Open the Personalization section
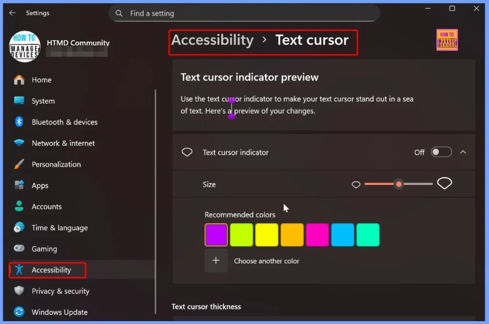Image resolution: width=489 pixels, height=324 pixels. point(56,164)
